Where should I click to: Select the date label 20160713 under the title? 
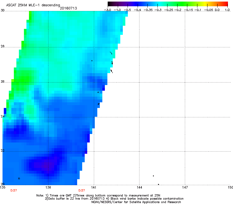click(x=68, y=8)
